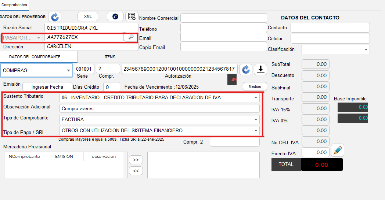Click the Ingresar Fecha button
Viewport: 385px width, 200px height.
[47, 87]
